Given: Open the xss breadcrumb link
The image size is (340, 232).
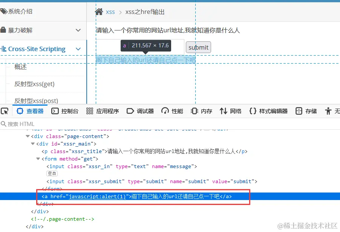Looking at the screenshot, I should (x=110, y=12).
